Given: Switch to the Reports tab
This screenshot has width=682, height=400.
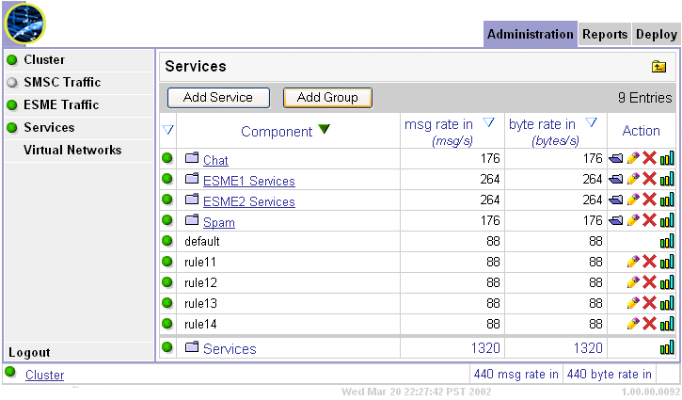Looking at the screenshot, I should 604,34.
